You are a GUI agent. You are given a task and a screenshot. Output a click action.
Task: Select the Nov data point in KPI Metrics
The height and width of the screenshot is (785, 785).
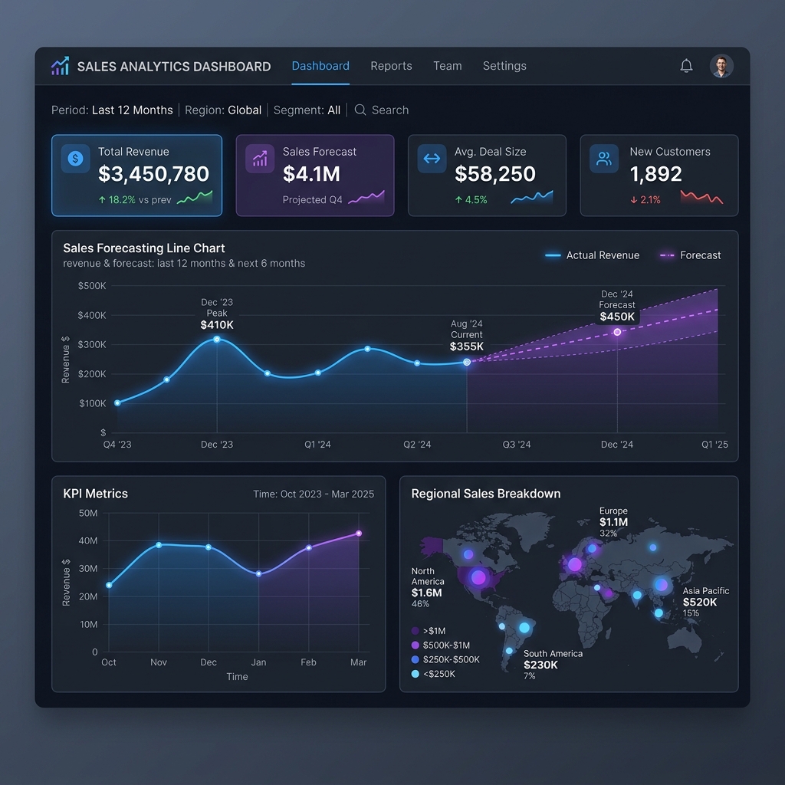[x=159, y=545]
